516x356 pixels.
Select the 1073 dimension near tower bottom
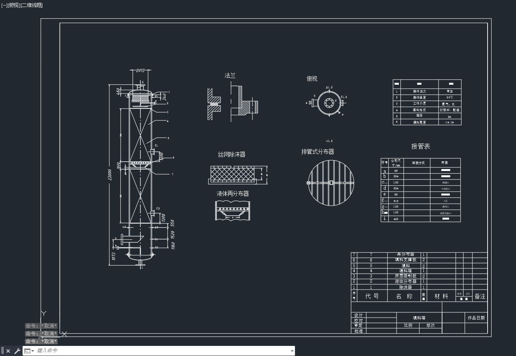point(114,257)
